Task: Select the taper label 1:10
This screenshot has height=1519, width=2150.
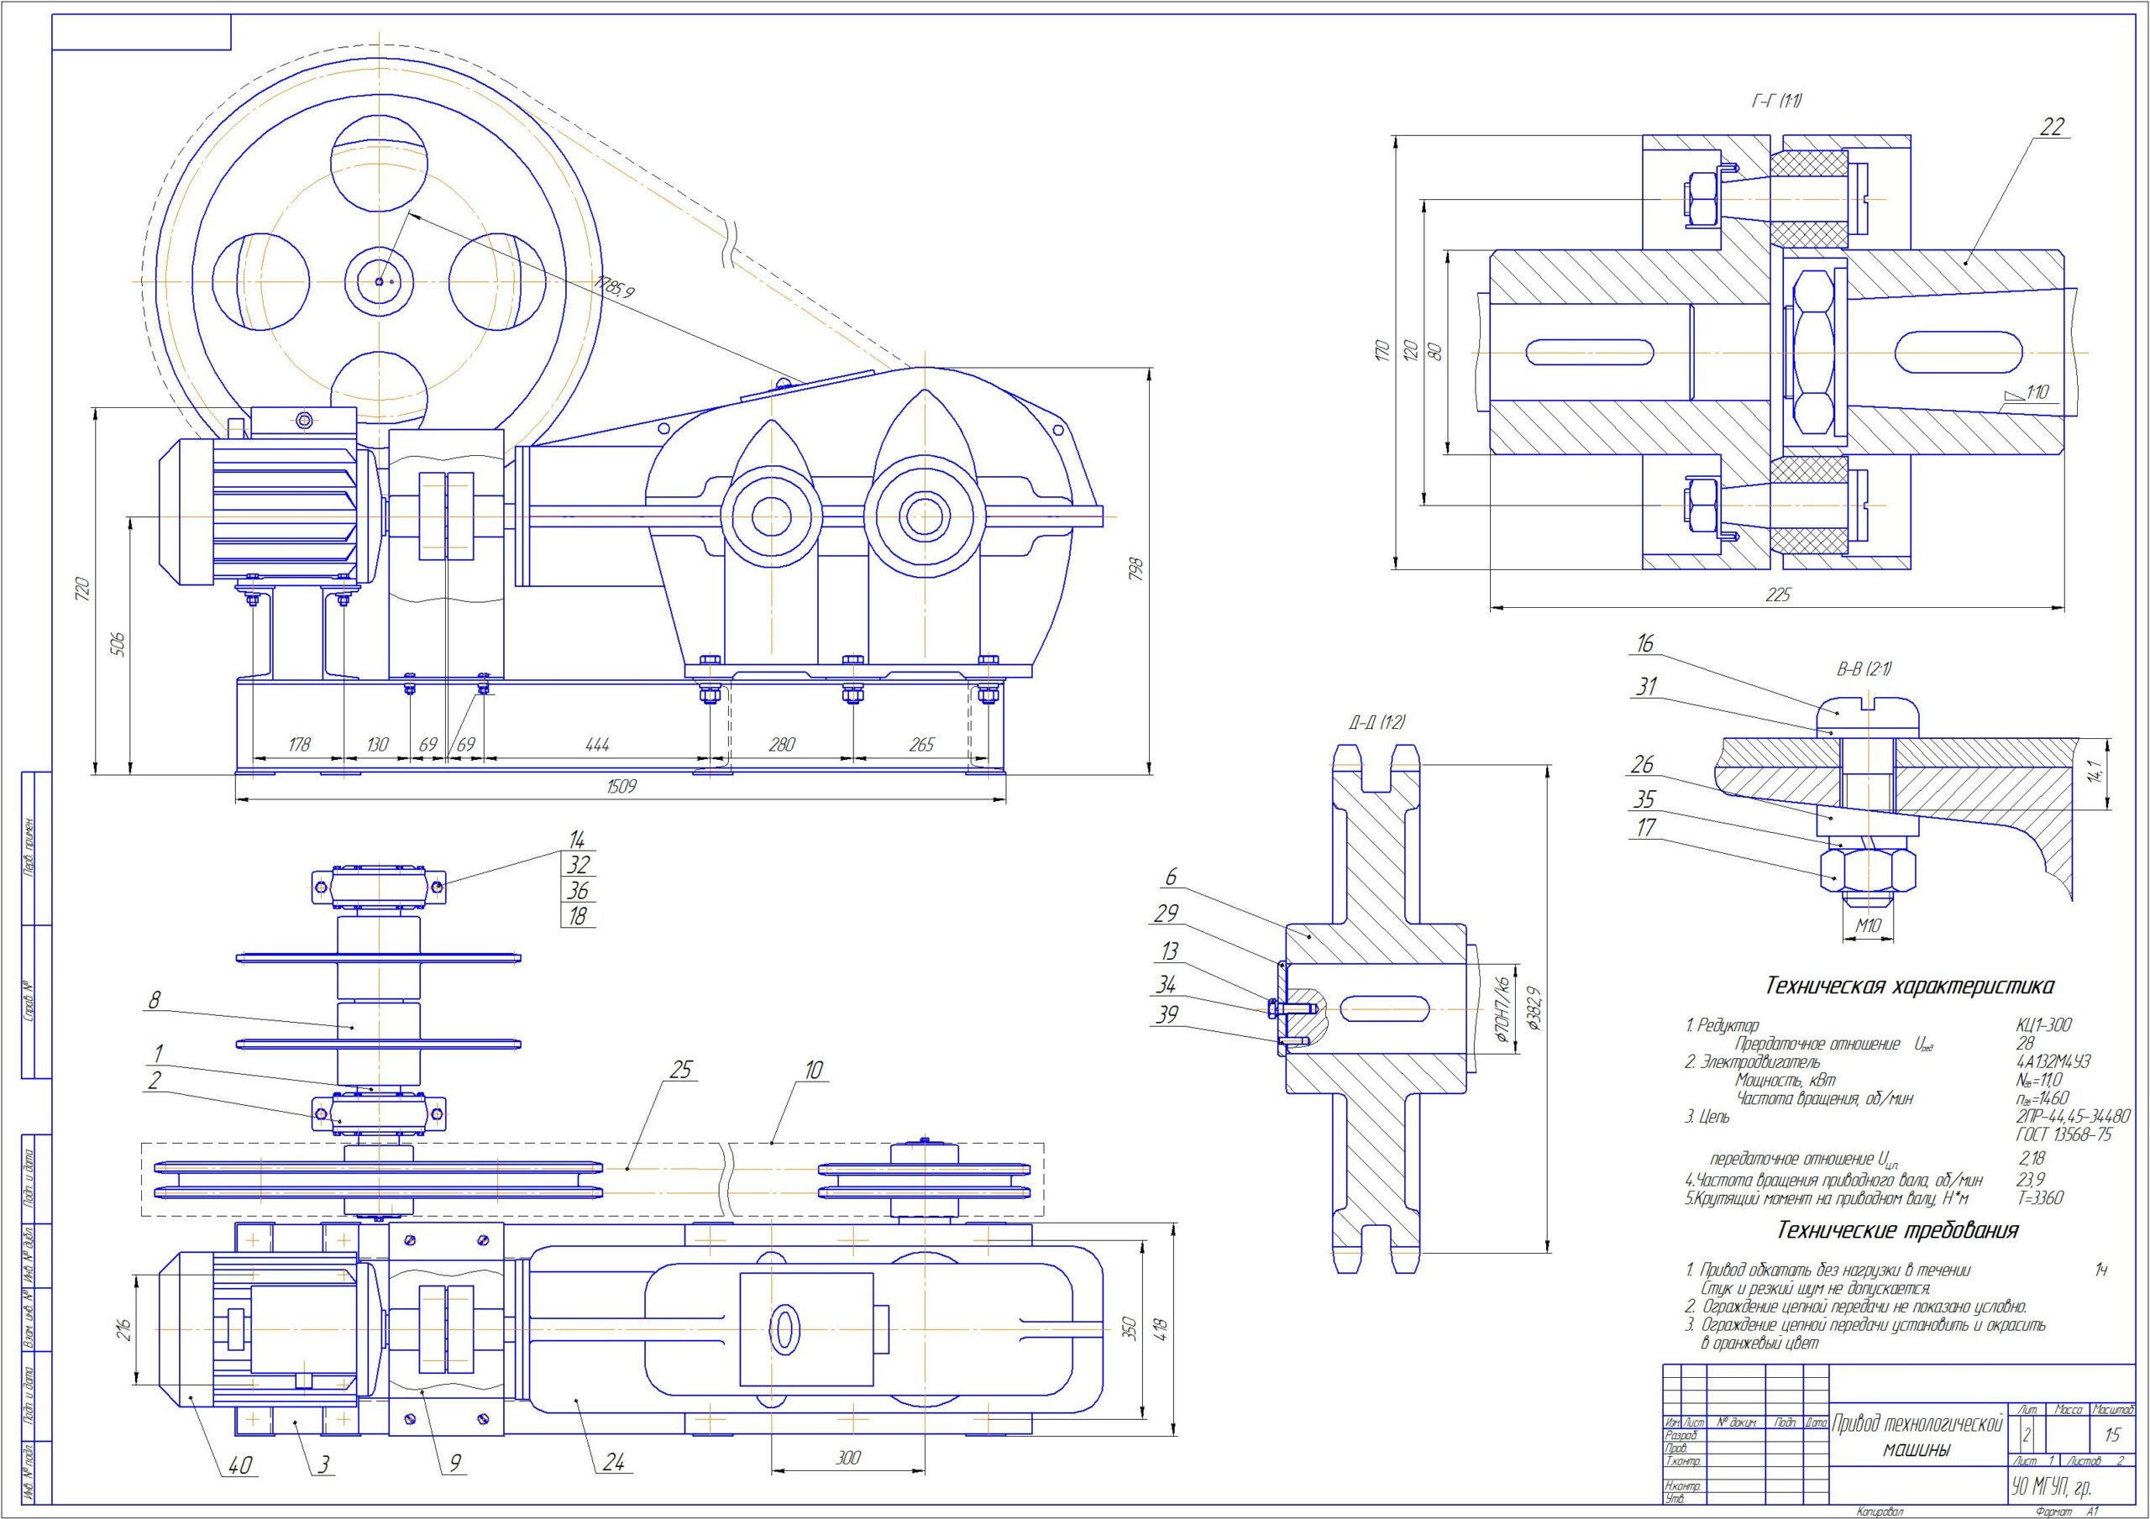Action: [2037, 391]
